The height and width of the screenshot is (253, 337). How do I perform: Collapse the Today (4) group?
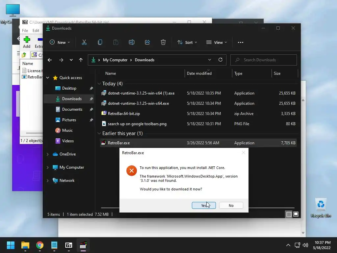pos(99,83)
